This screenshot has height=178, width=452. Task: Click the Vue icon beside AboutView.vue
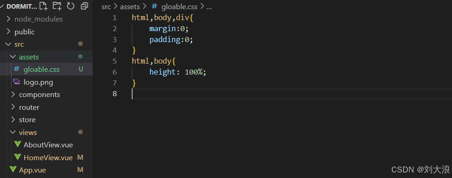point(17,144)
